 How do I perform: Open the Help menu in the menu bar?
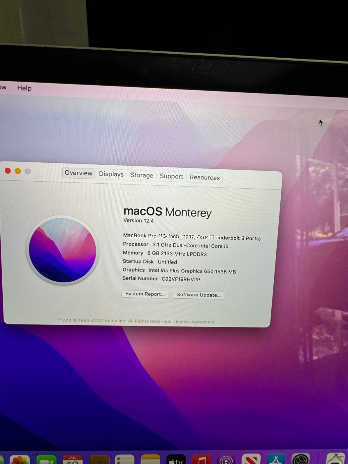tap(24, 88)
